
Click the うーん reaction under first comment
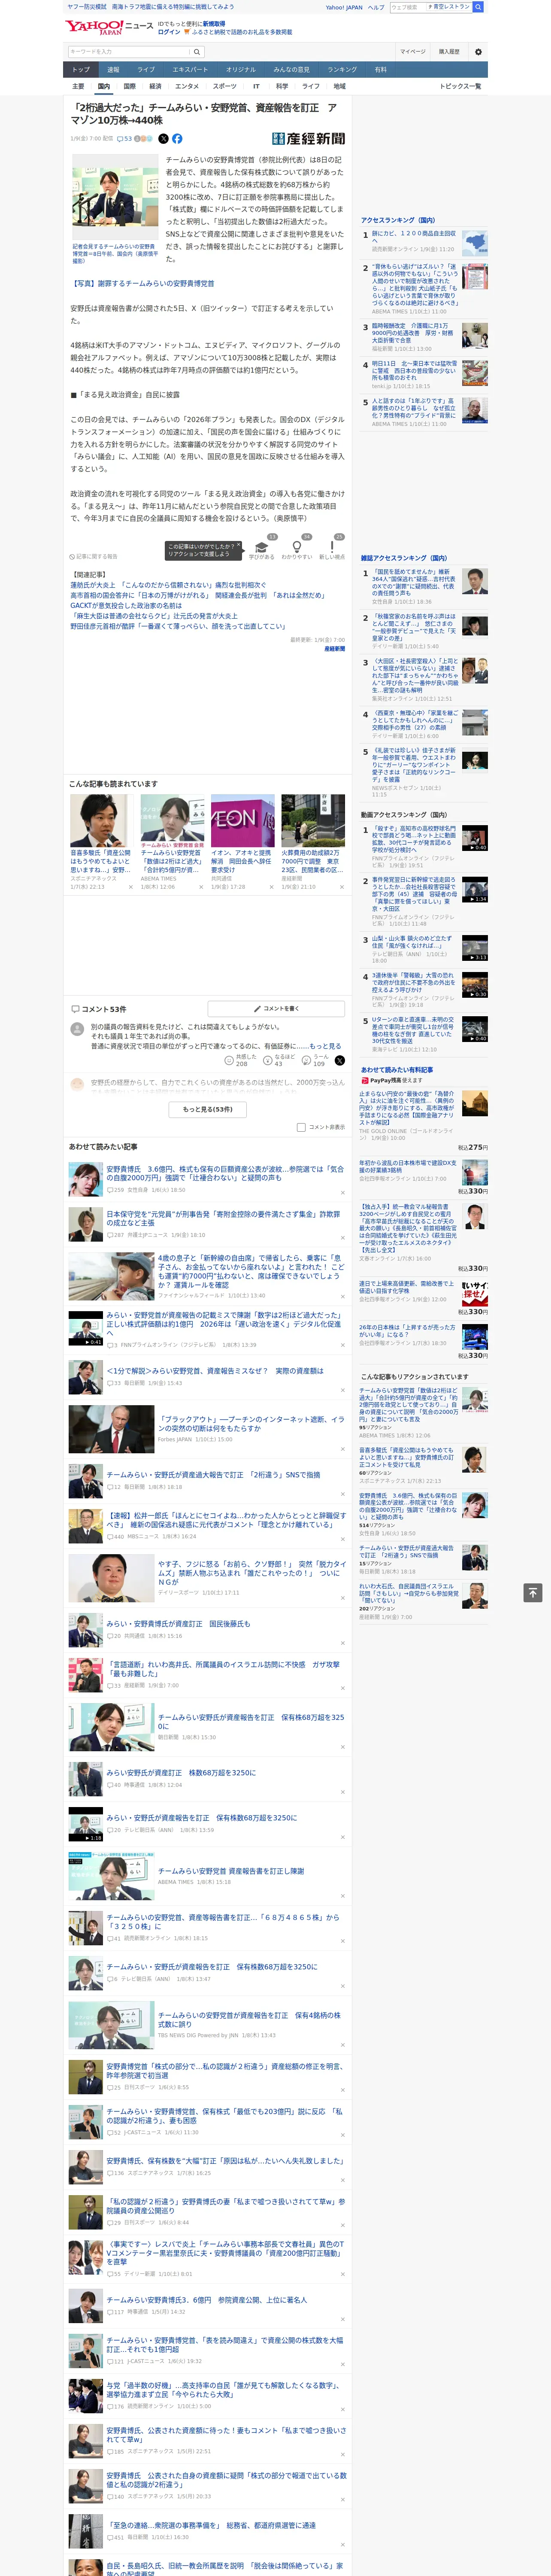tap(316, 1059)
